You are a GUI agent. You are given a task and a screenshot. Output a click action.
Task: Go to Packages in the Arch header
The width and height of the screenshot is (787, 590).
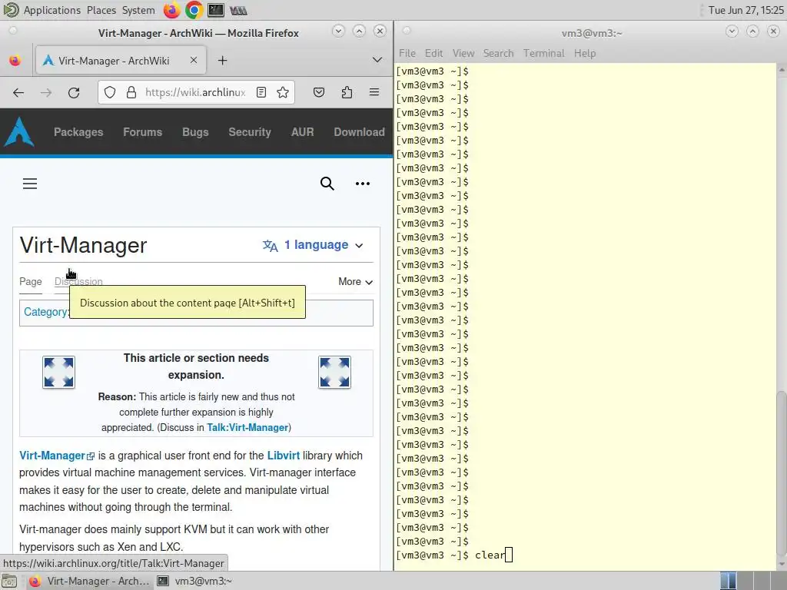pos(78,132)
